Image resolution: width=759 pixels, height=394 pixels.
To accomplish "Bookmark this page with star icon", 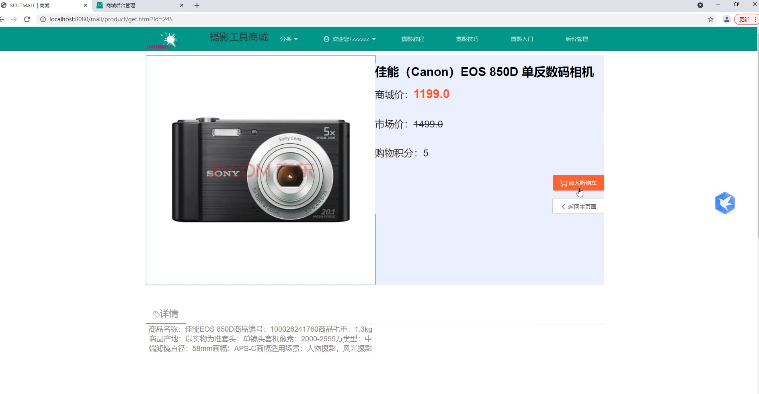I will [711, 19].
